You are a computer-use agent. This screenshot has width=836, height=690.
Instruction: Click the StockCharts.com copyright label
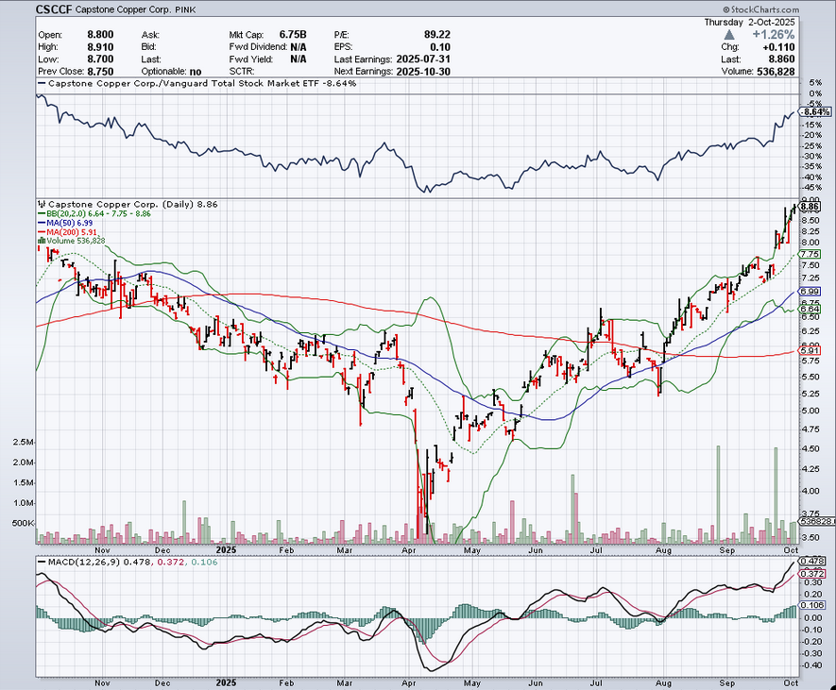[761, 9]
